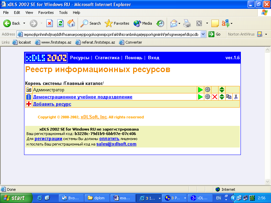The width and height of the screenshot is (271, 203).
Task: Open the Norton AntiVirus dropdown arrow
Action: (266, 35)
